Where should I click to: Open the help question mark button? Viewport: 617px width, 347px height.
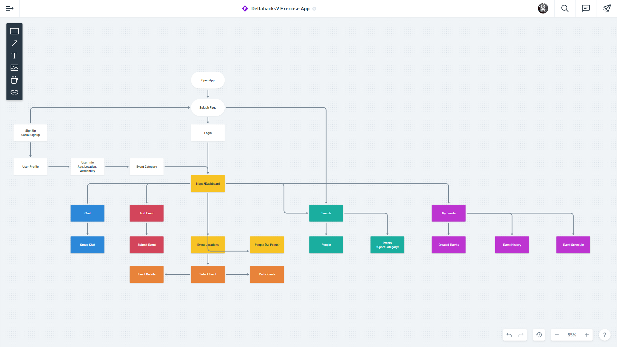pyautogui.click(x=604, y=335)
